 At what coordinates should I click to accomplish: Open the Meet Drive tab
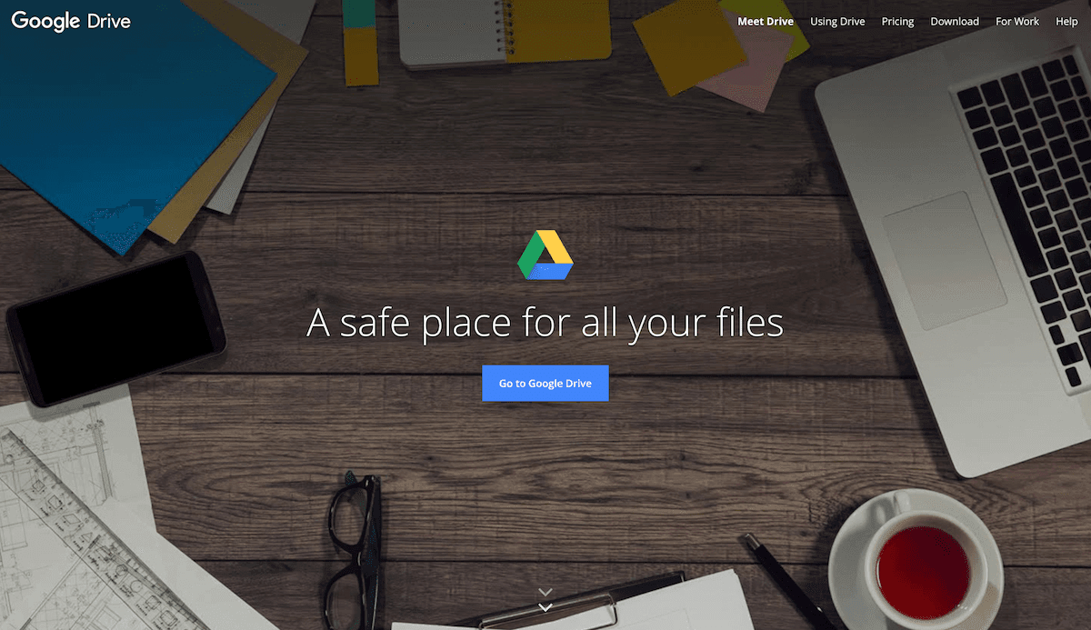[766, 22]
